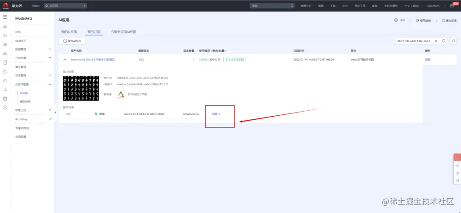Select 模型转换 in the sidebar
Viewport: 461px width, 213px height.
pyautogui.click(x=25, y=101)
